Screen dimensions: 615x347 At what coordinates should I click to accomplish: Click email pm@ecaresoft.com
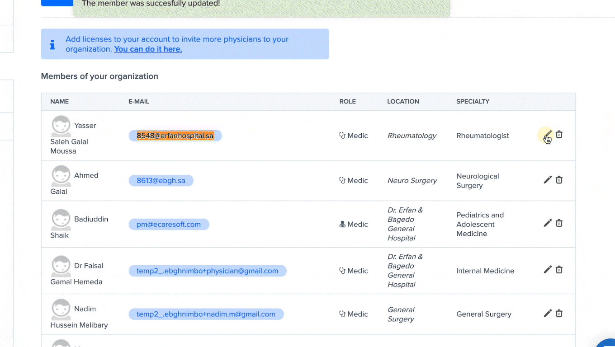[169, 224]
